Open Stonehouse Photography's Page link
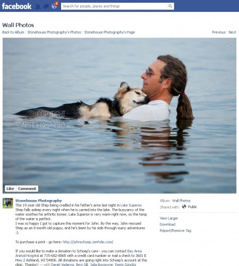 (109, 32)
